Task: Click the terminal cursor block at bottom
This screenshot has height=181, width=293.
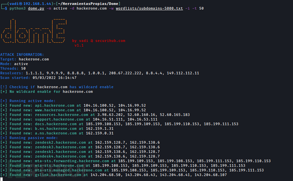Action: click(2, 179)
